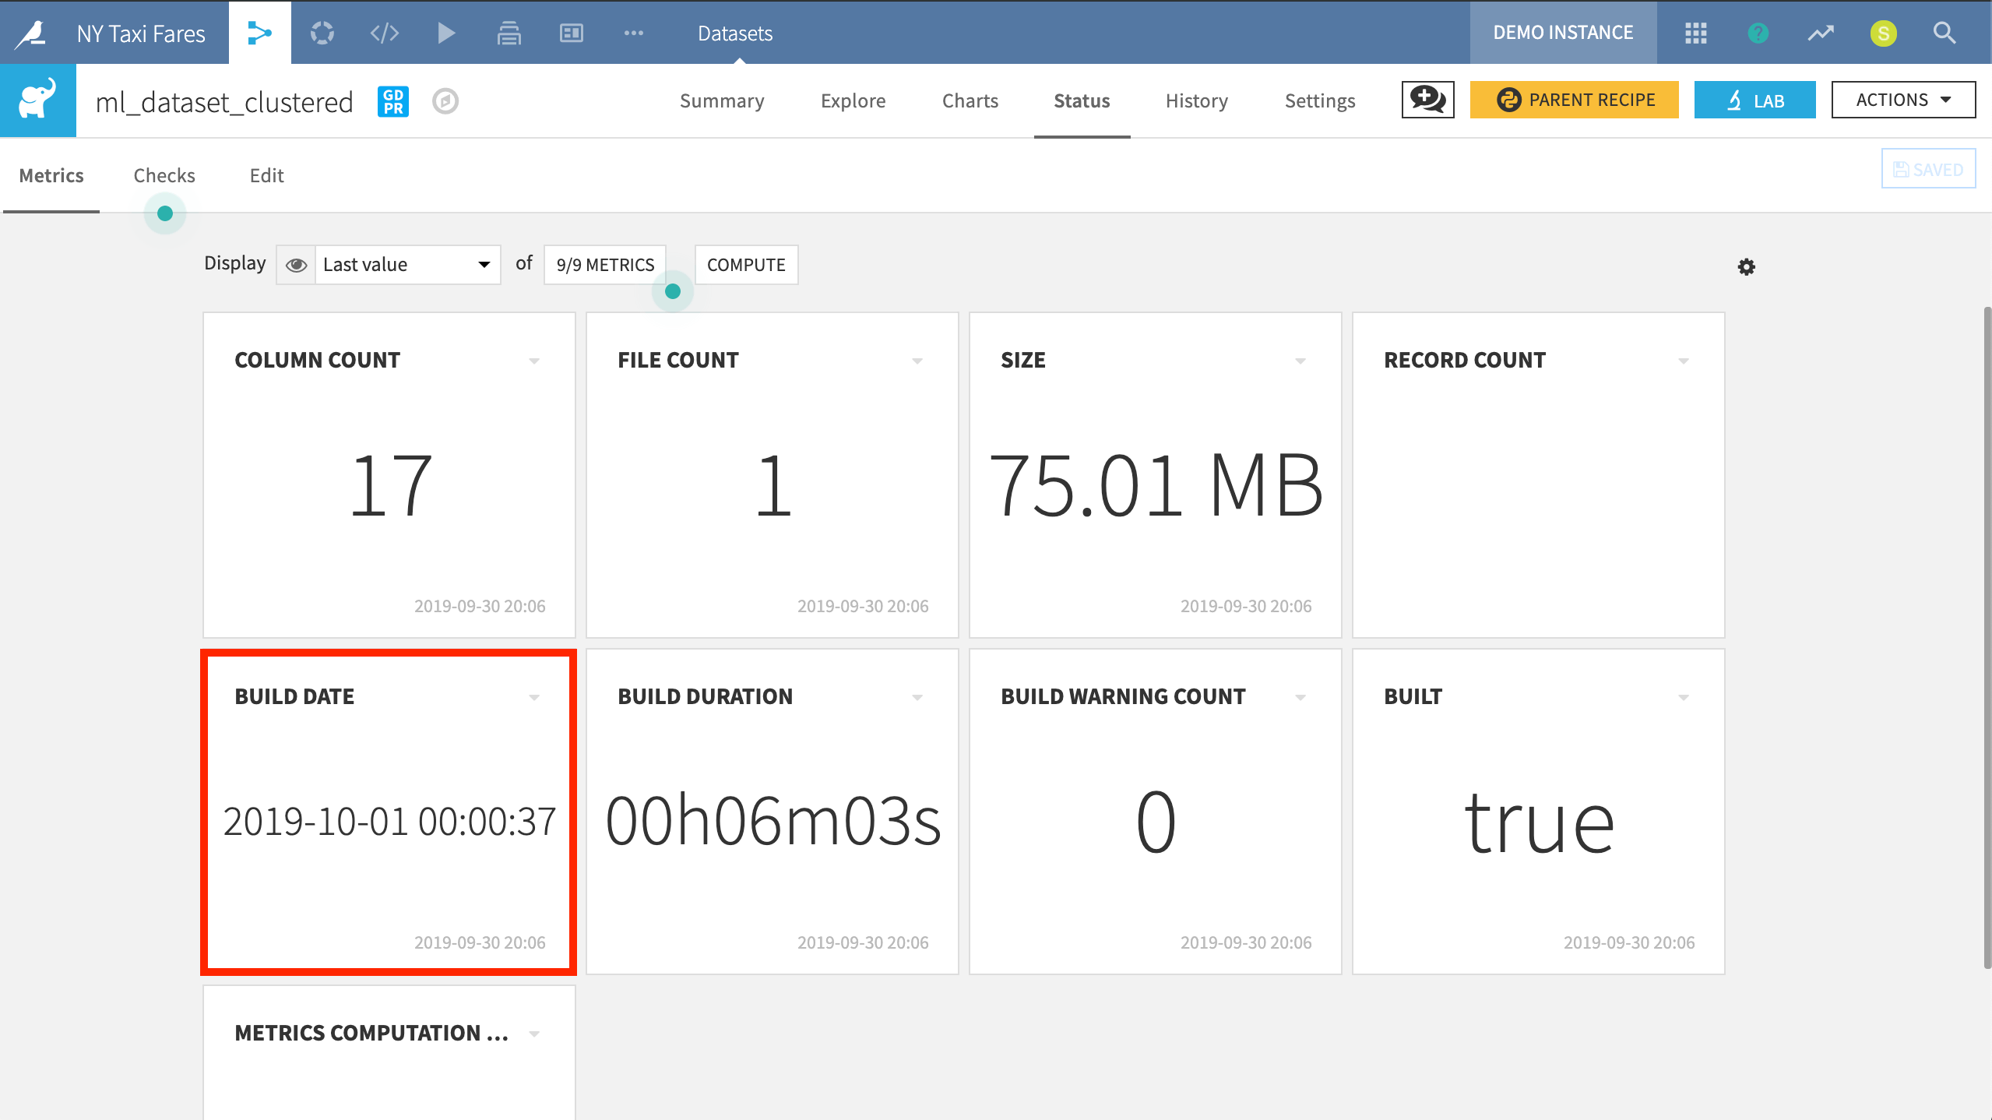1992x1120 pixels.
Task: Click the grey compass icon beside dataset name
Action: pyautogui.click(x=445, y=101)
